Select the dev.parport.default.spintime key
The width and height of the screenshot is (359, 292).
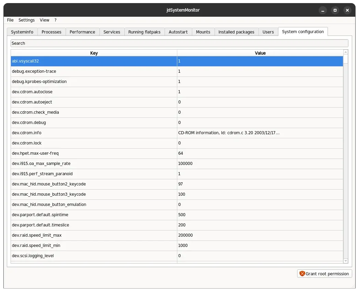pyautogui.click(x=94, y=215)
